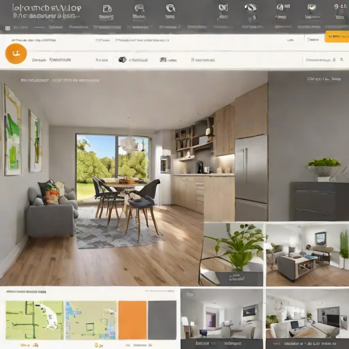Open the living room thumbnail with coffee table
The height and width of the screenshot is (349, 349).
point(307,255)
